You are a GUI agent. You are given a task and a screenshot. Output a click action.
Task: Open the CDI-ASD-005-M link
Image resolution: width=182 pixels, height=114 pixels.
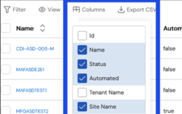coord(35,49)
